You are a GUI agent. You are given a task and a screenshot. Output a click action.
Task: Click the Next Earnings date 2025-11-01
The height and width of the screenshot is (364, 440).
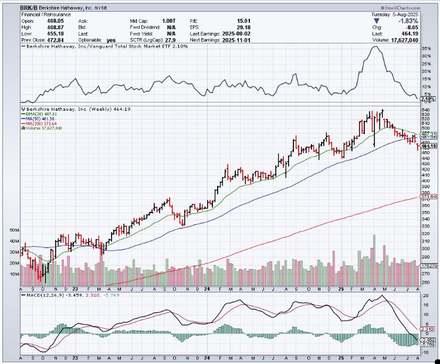pyautogui.click(x=236, y=40)
